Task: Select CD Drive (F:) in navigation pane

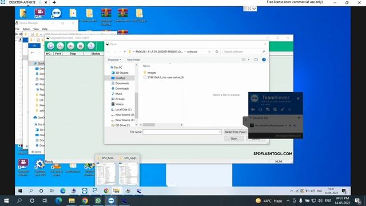Action: tap(122, 125)
